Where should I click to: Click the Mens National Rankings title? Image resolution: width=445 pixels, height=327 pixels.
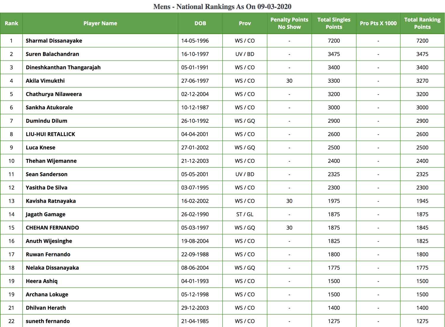click(223, 7)
